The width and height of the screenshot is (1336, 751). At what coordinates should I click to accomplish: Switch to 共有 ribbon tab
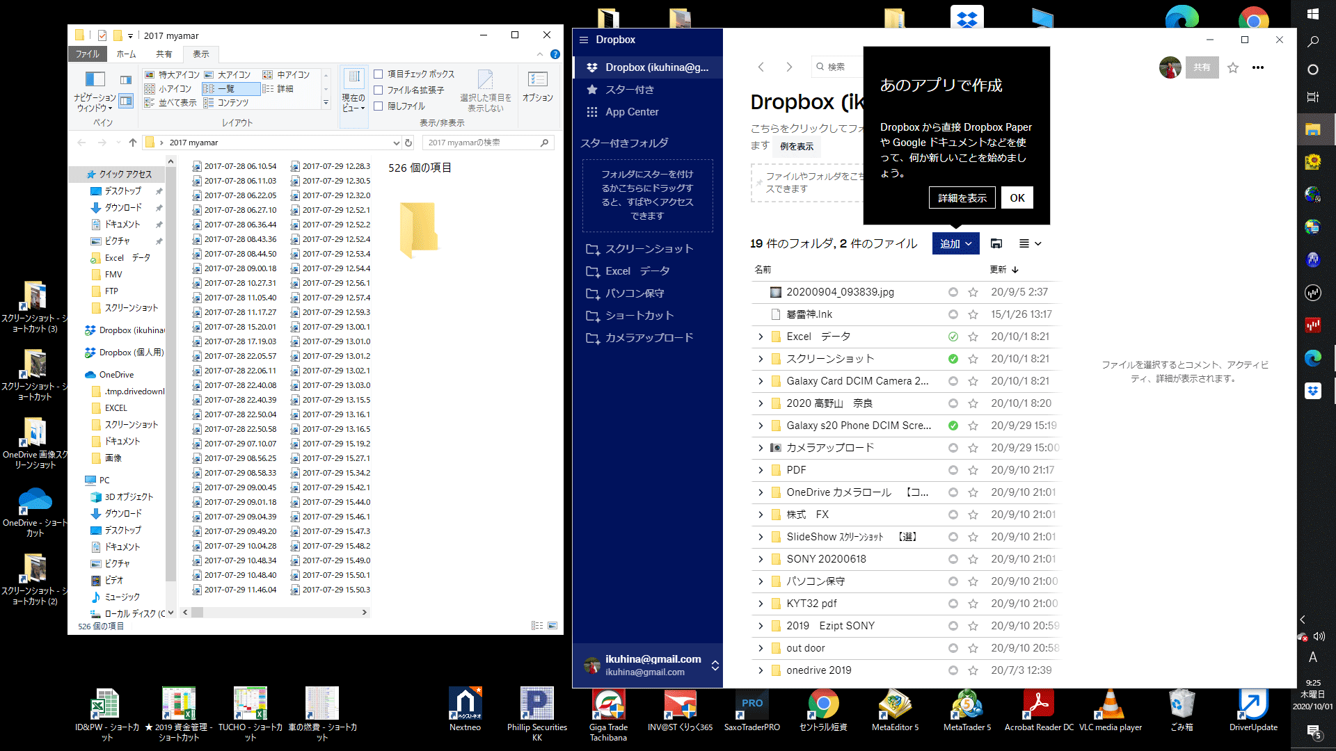164,54
